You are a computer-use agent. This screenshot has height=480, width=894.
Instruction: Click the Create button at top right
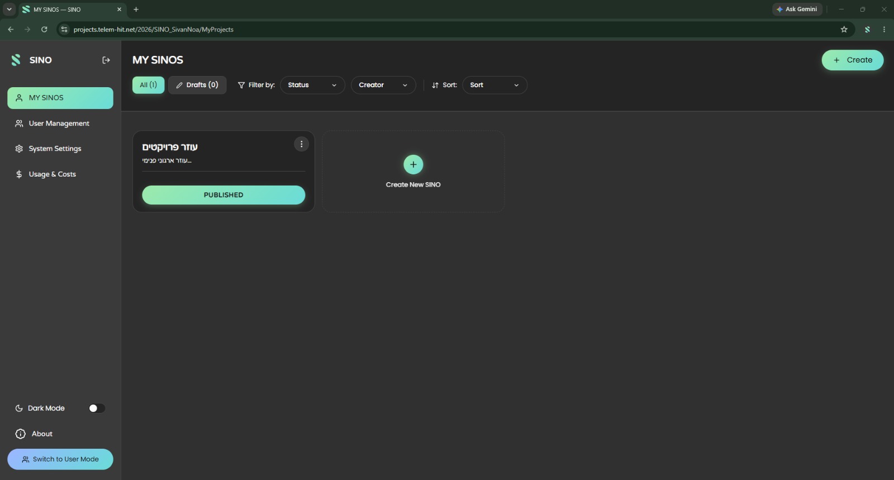[x=852, y=60]
